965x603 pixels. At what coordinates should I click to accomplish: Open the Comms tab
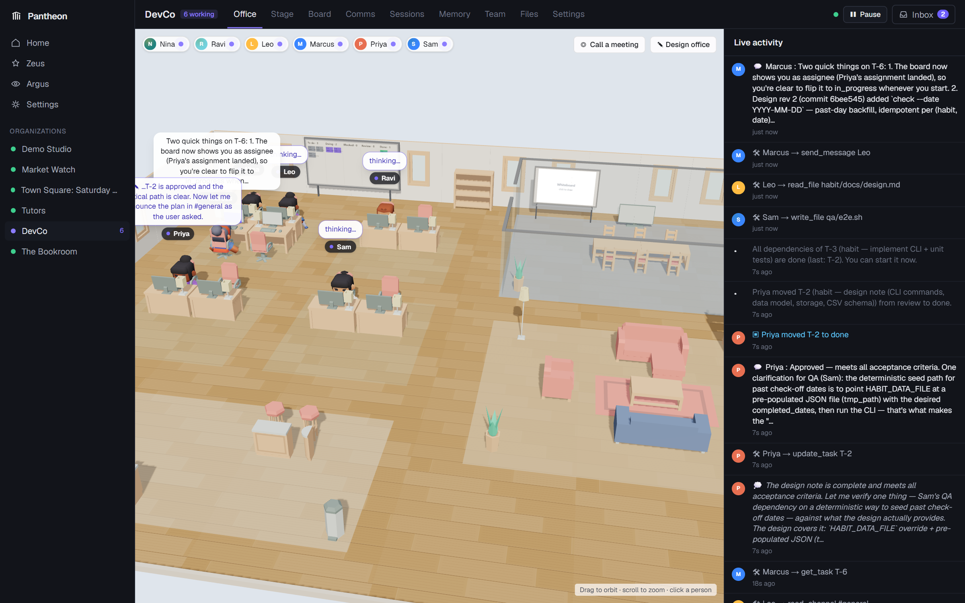(360, 14)
